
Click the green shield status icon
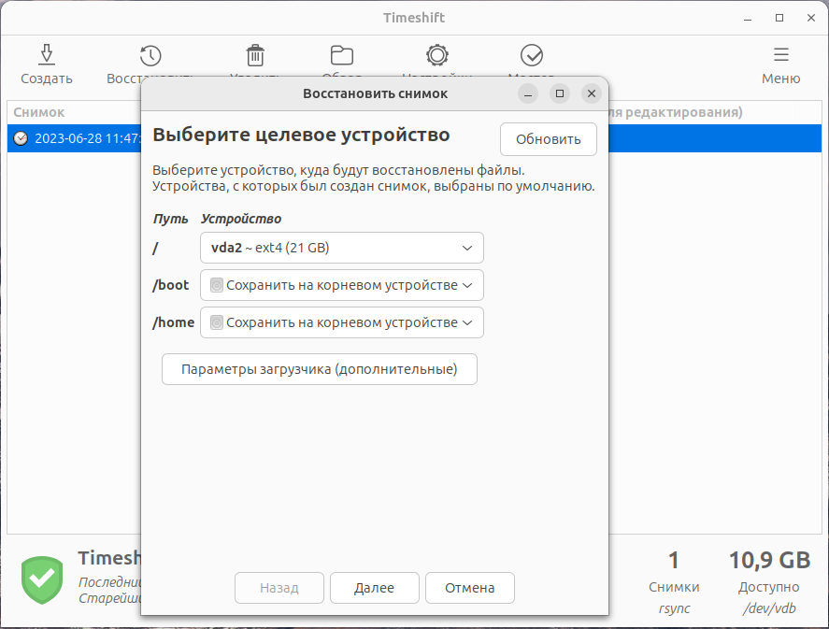pyautogui.click(x=42, y=579)
